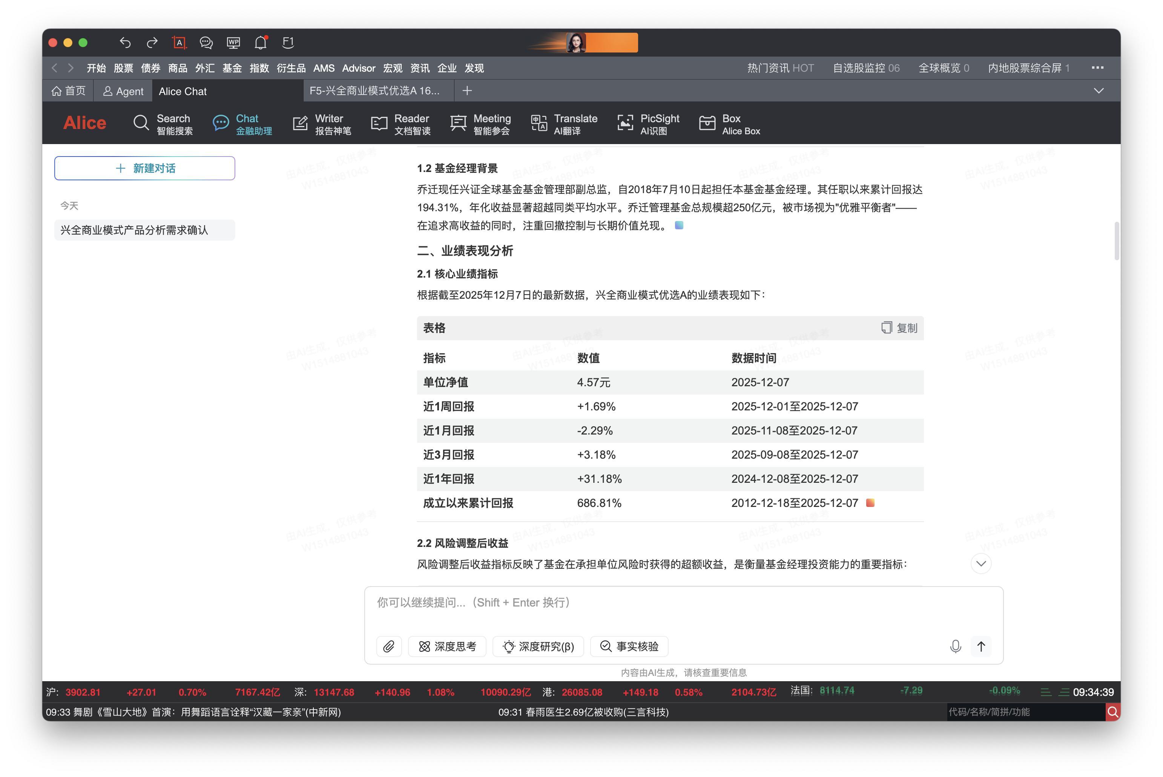Click the screenshot capture icon in title bar

click(179, 43)
